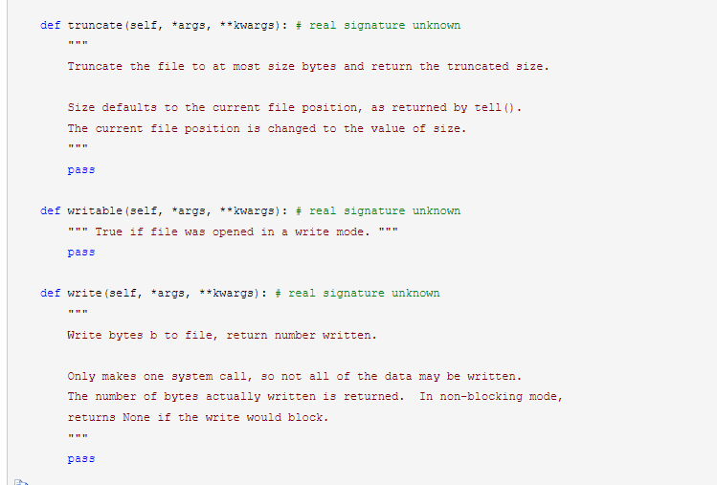Click the 'returns None if the write would block' line
Image resolution: width=717 pixels, height=485 pixels.
(197, 418)
